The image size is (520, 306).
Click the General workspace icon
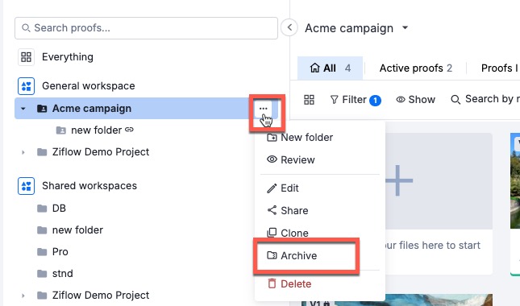(26, 86)
